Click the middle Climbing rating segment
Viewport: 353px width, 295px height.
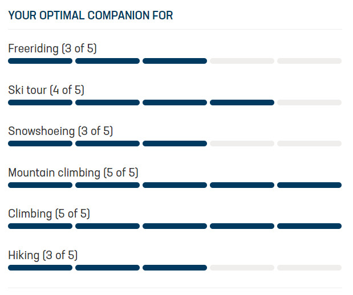pyautogui.click(x=175, y=226)
